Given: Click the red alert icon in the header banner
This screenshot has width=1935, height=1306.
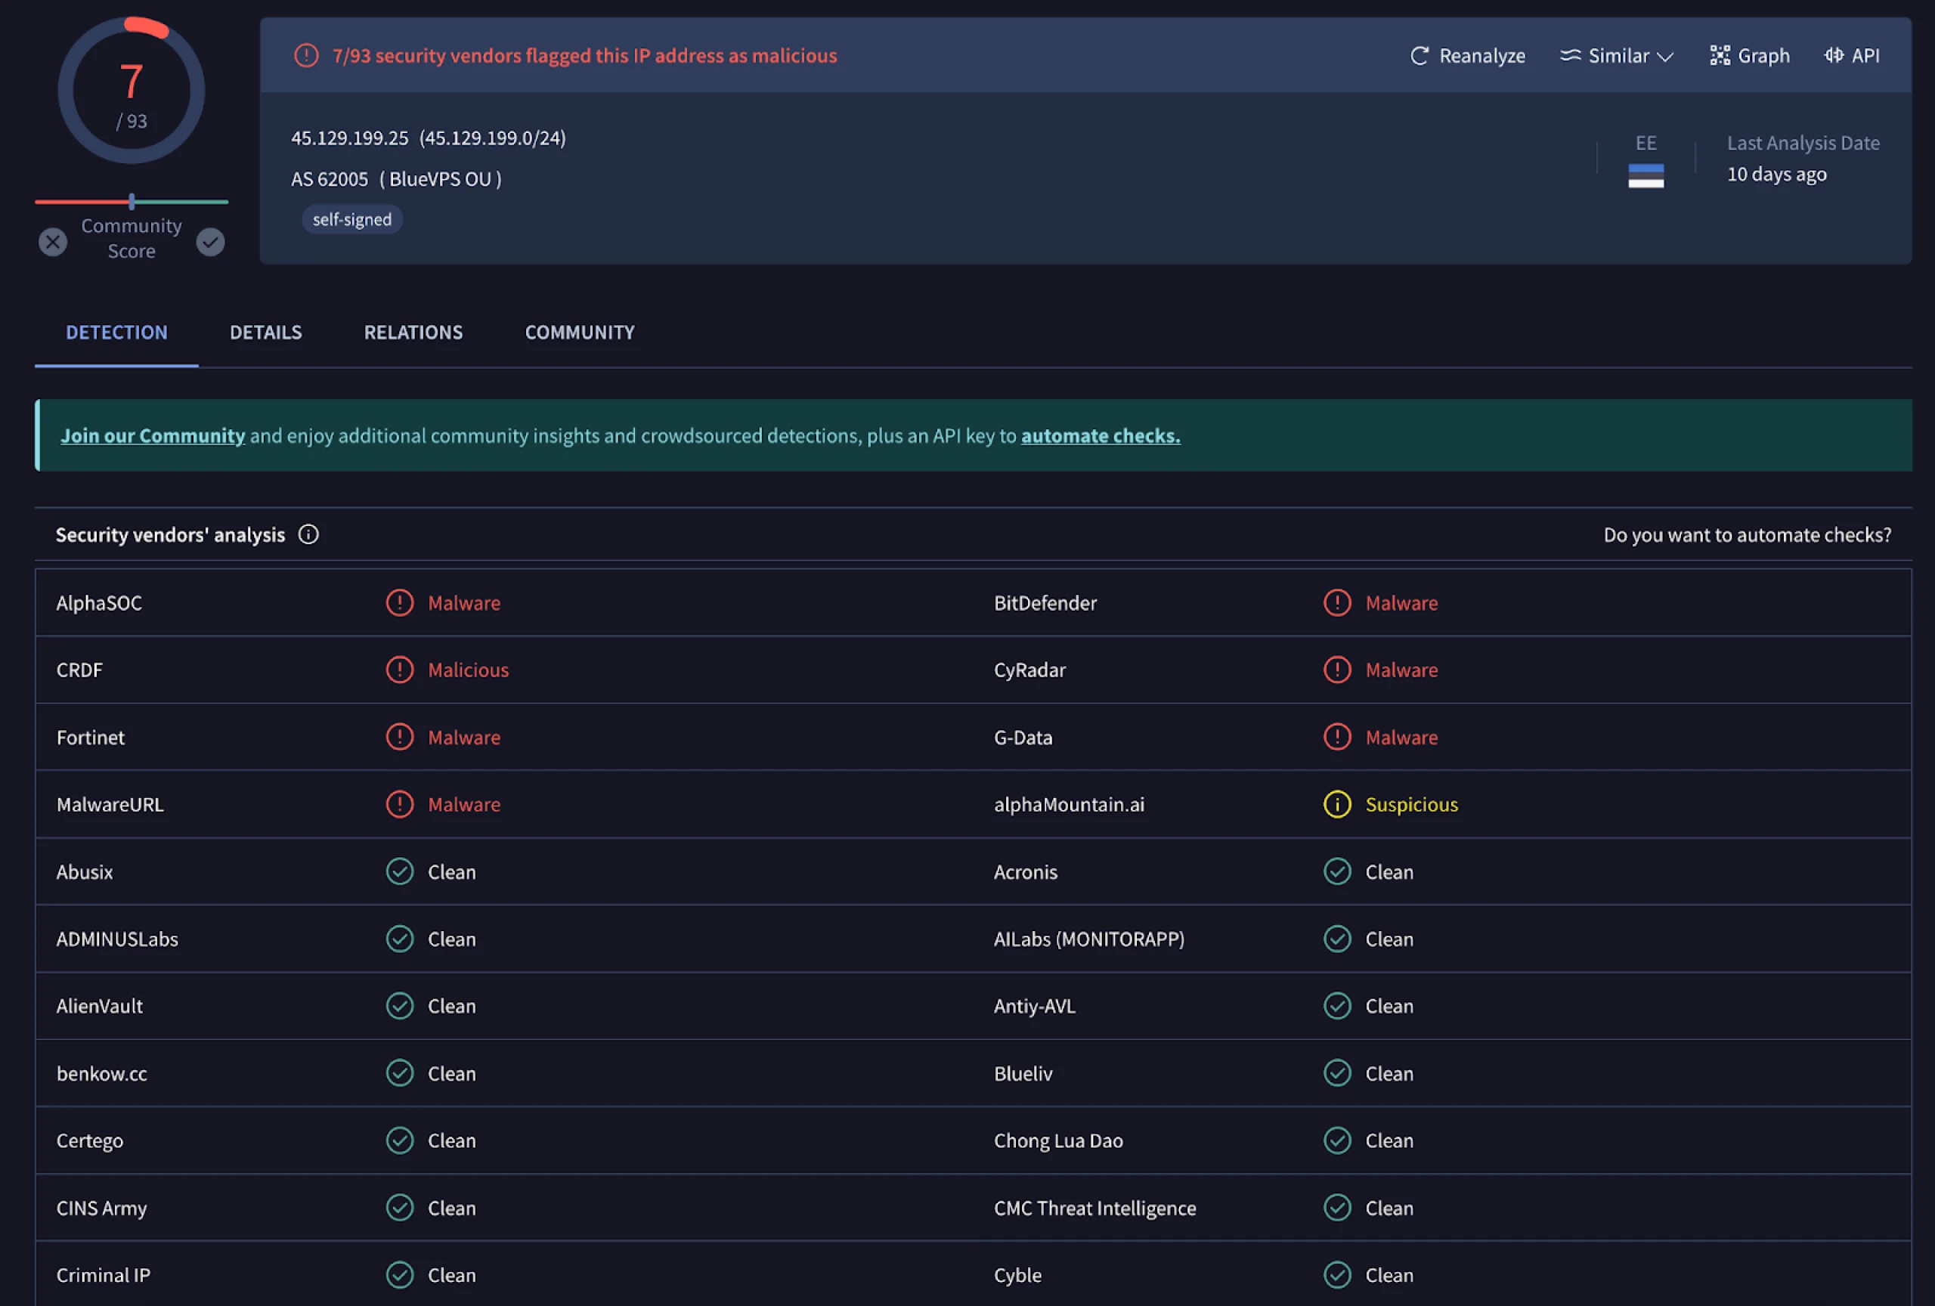Looking at the screenshot, I should [306, 56].
